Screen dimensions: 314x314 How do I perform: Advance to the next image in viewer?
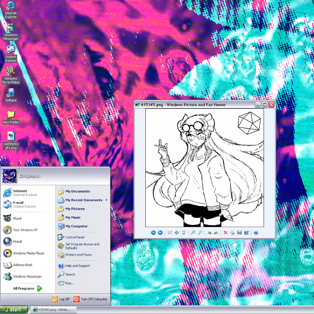click(160, 233)
